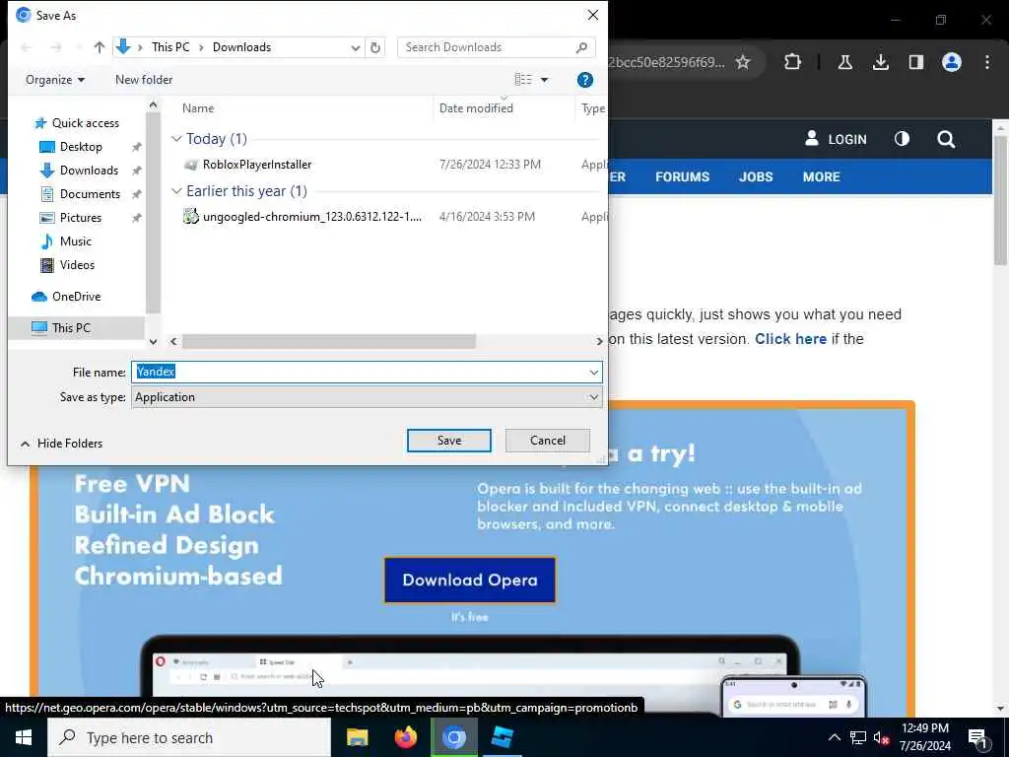1009x757 pixels.
Task: Cancel the Save As dialog
Action: click(x=548, y=441)
